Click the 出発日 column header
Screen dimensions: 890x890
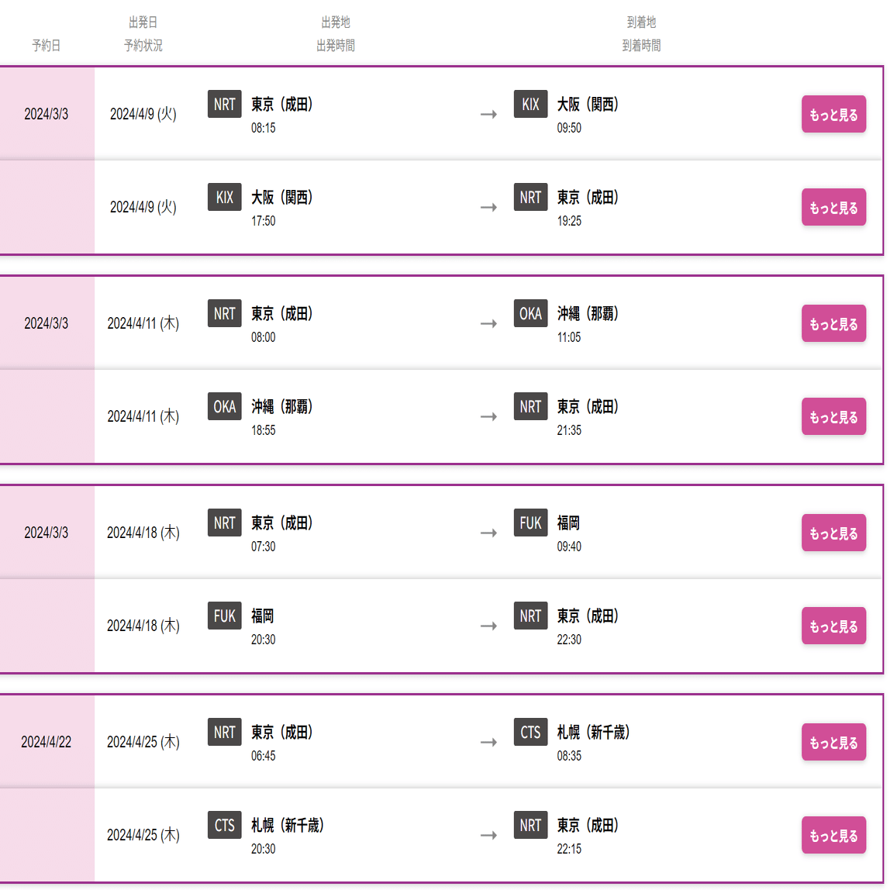click(x=143, y=22)
